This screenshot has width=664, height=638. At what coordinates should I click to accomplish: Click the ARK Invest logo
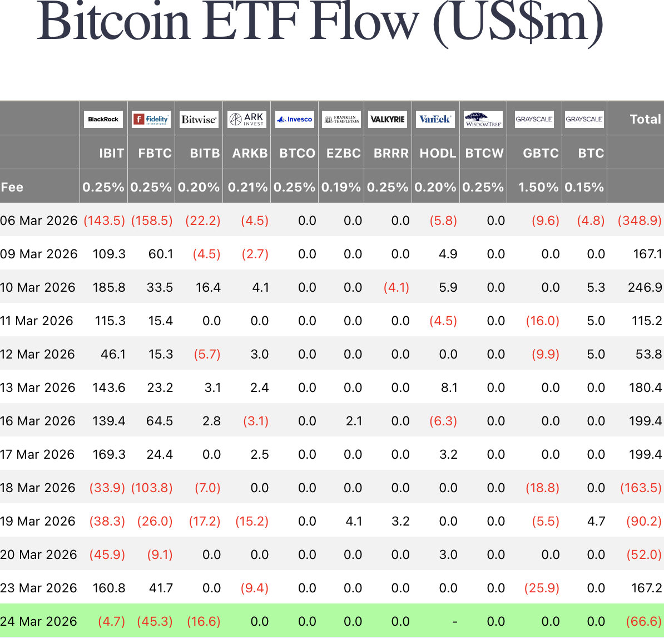pos(247,119)
